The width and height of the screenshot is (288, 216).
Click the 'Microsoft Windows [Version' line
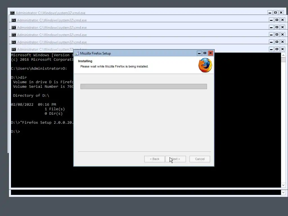click(42, 55)
